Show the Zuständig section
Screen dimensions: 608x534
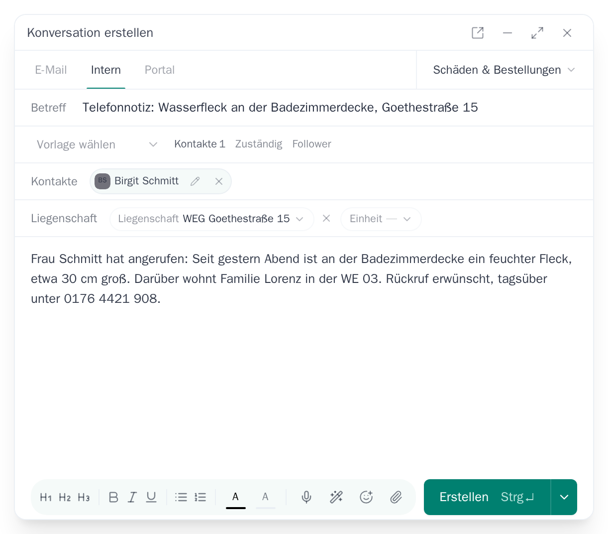(x=259, y=144)
